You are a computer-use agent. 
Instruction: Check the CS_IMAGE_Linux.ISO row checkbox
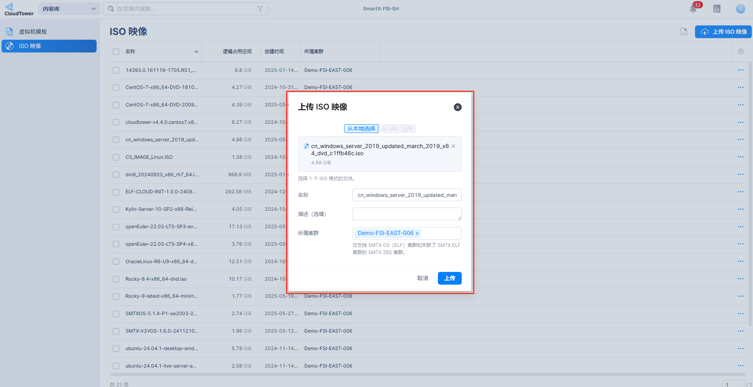point(116,157)
